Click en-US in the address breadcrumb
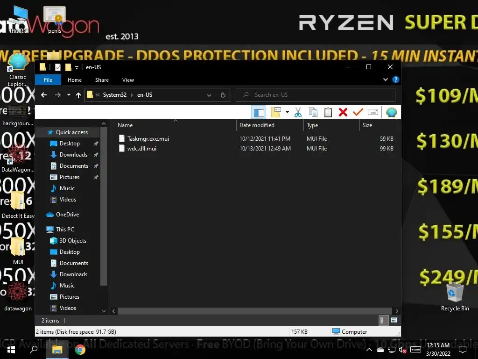The image size is (478, 359). coord(145,95)
